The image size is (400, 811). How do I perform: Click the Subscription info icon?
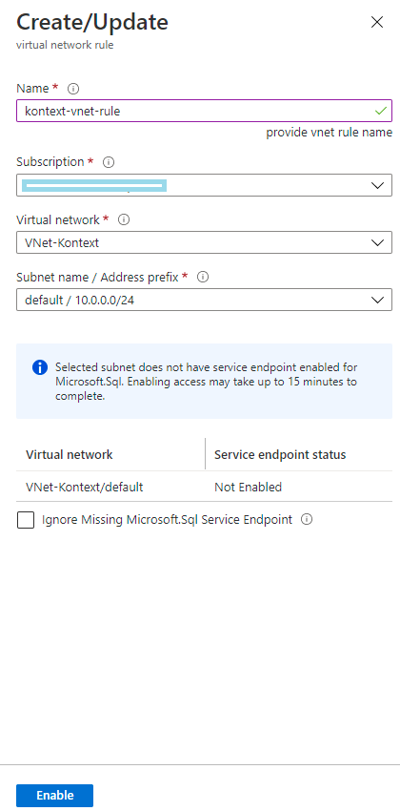[108, 162]
